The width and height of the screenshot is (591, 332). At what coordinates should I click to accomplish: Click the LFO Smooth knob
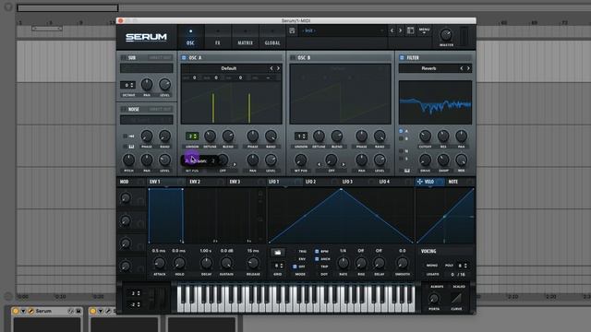click(403, 263)
